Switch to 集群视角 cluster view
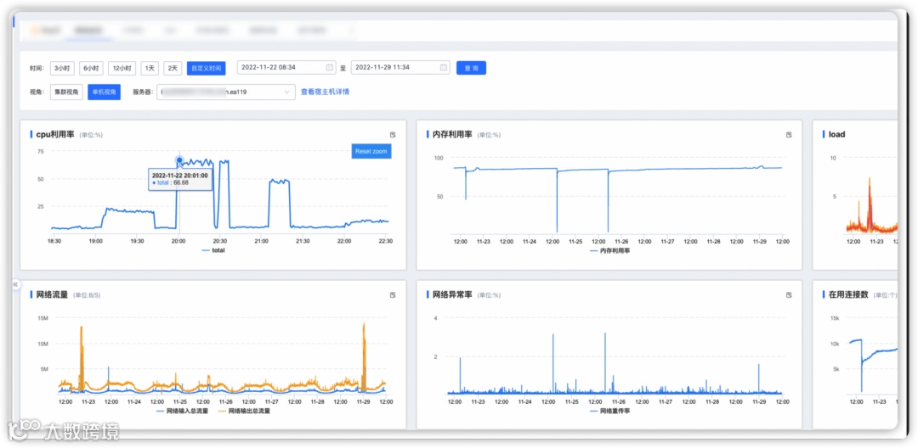 point(66,92)
